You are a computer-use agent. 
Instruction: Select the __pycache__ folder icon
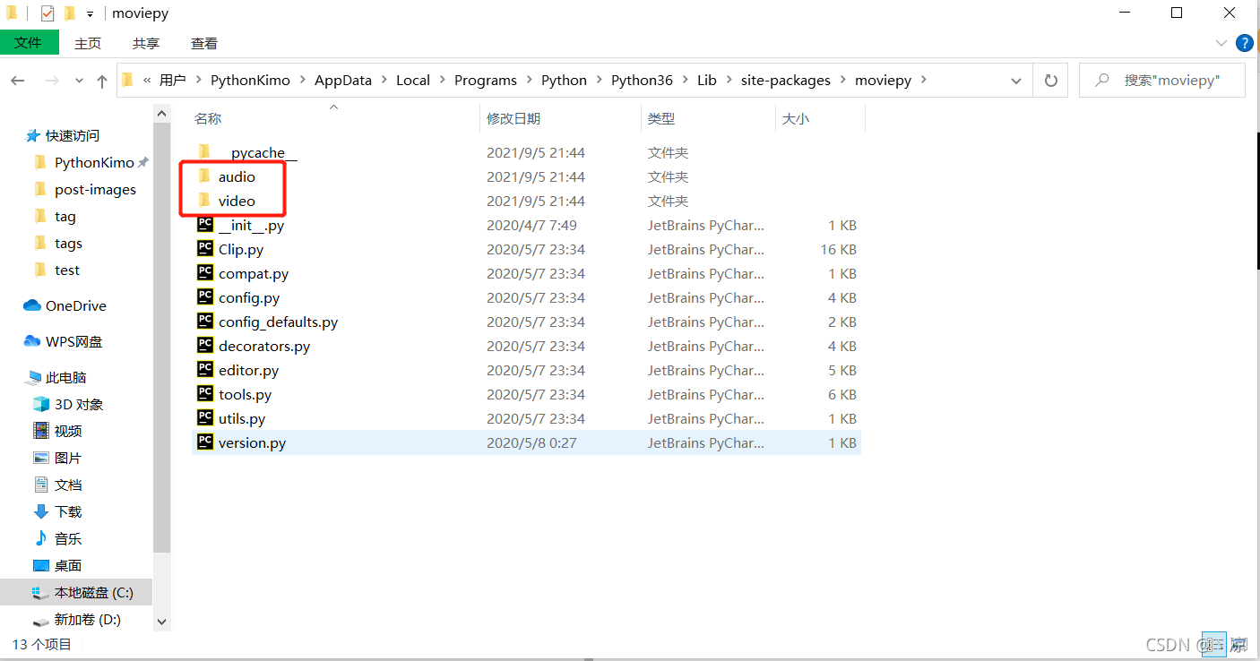(x=204, y=151)
